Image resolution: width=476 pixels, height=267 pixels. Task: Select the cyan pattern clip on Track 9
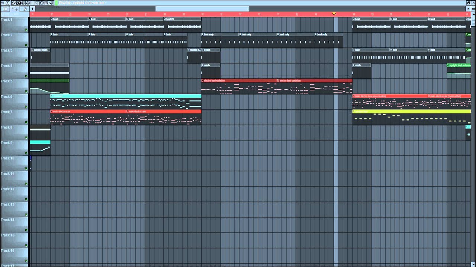(40, 148)
